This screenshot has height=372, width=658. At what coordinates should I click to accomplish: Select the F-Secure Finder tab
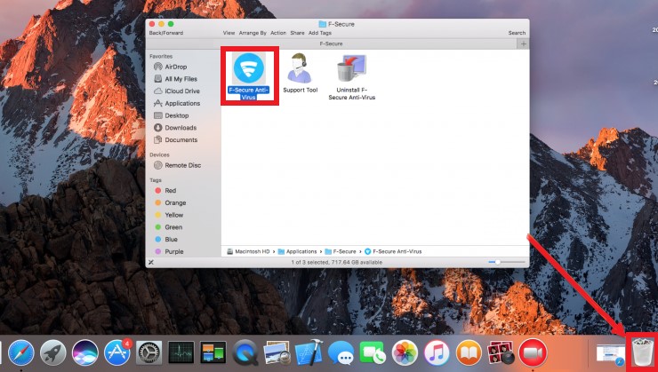(331, 44)
